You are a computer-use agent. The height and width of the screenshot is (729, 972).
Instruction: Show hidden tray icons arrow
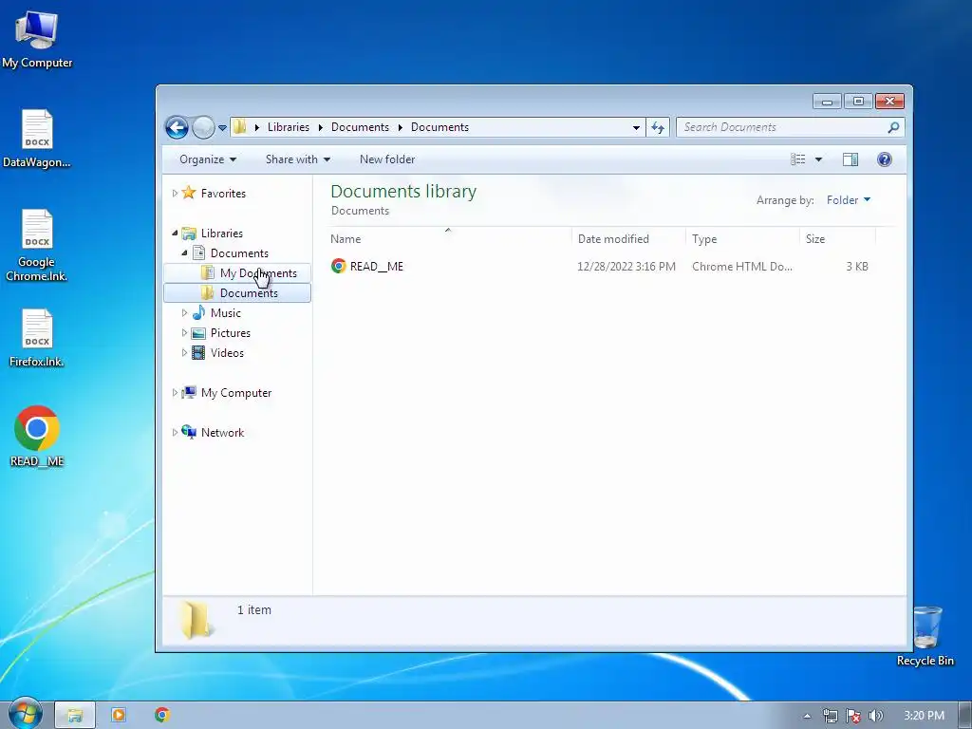coord(807,716)
